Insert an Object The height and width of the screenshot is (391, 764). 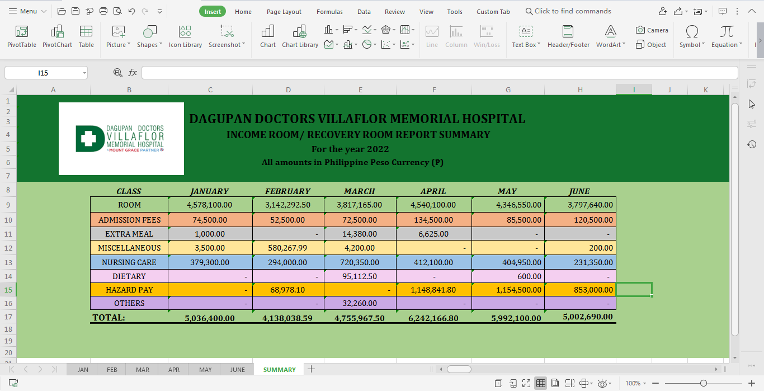[x=651, y=45]
